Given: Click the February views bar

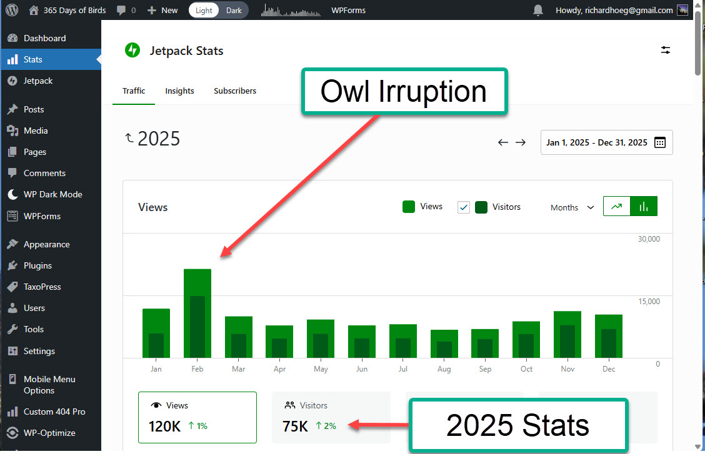Looking at the screenshot, I should pyautogui.click(x=197, y=312).
